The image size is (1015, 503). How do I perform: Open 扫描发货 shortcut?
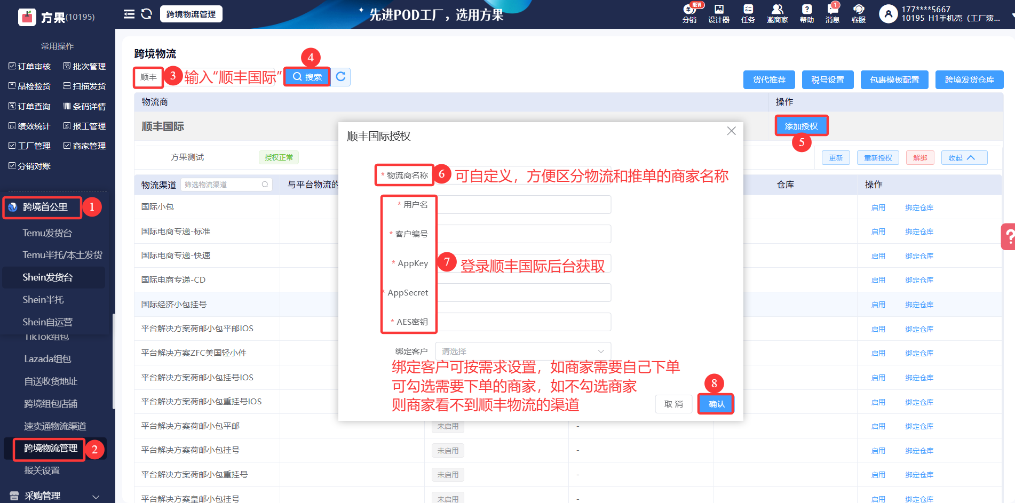click(x=85, y=86)
